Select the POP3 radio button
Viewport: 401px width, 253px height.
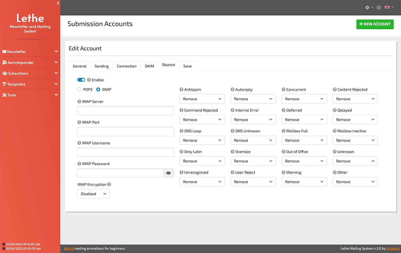tap(79, 89)
